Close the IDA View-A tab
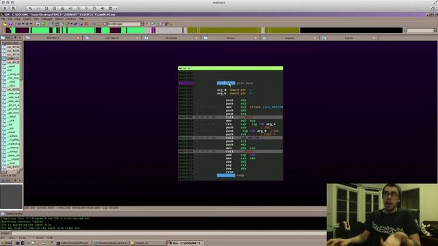The height and width of the screenshot is (246, 438). (78, 38)
